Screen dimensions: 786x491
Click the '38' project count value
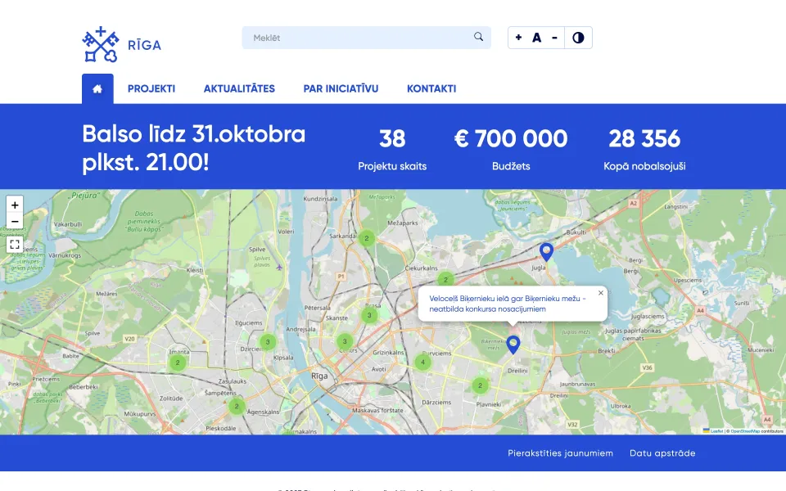click(392, 139)
